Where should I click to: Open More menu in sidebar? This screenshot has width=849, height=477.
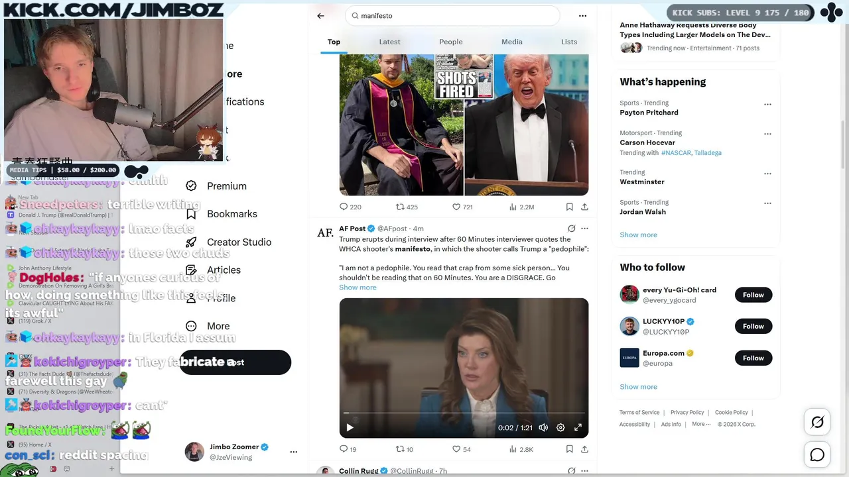pyautogui.click(x=208, y=326)
